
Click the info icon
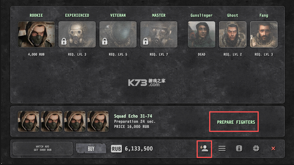[x=239, y=148]
